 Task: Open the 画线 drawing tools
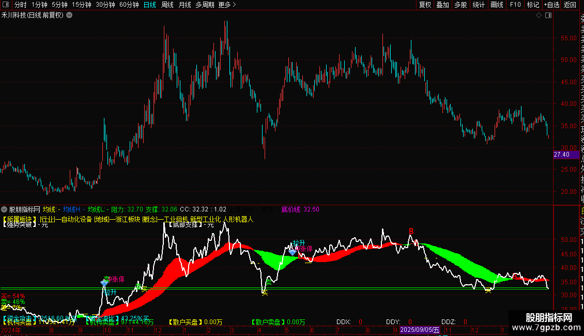[497, 5]
